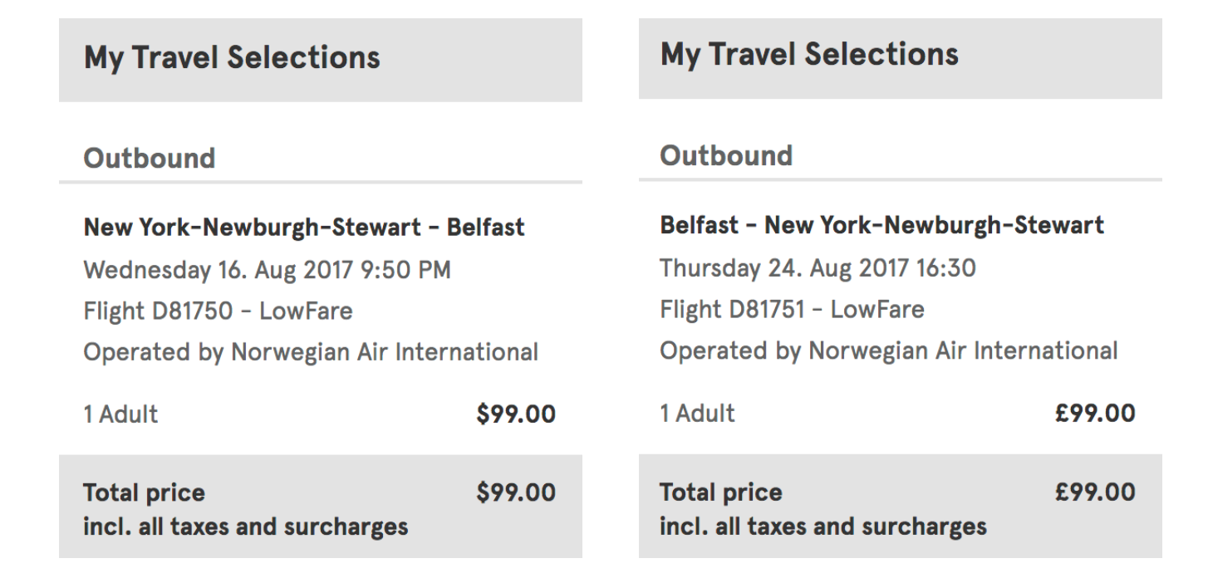The width and height of the screenshot is (1208, 583).
Task: Click the £99.00 price beside 1 Adult
Action: [x=1093, y=413]
